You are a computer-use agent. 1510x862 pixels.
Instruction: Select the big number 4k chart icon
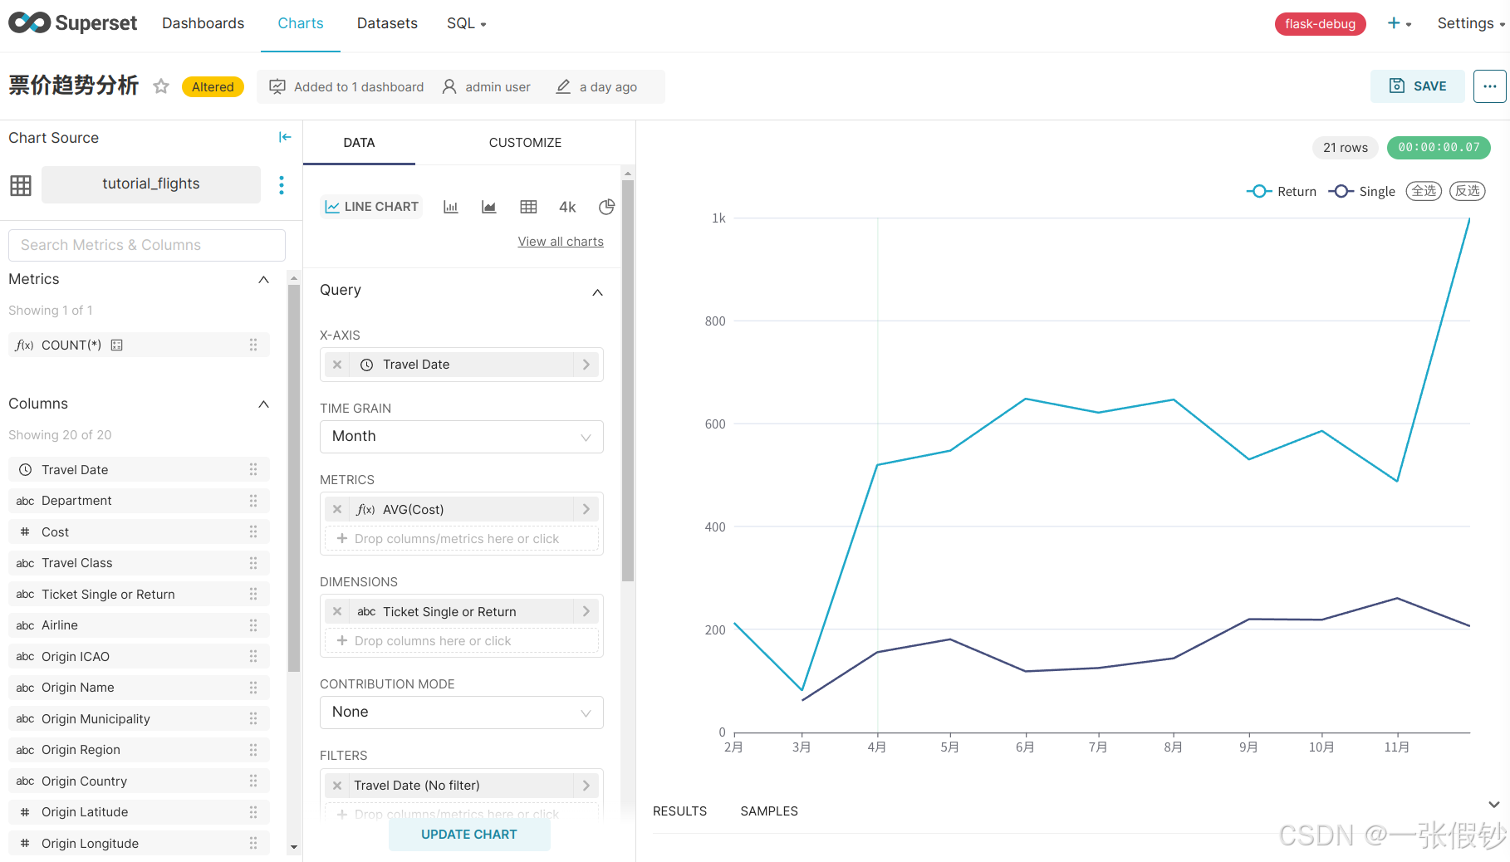tap(567, 207)
